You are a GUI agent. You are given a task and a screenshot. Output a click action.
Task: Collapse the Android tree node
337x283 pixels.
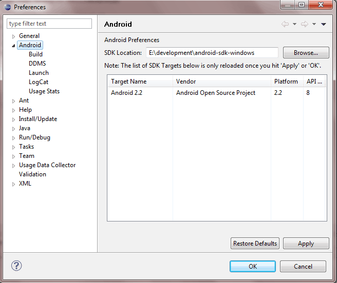13,46
